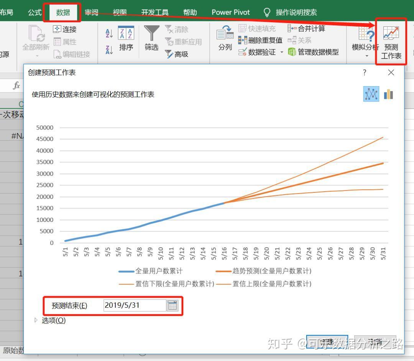Keep line chart view selected in forecast dialog
Screen dimensions: 414x361
pyautogui.click(x=371, y=94)
